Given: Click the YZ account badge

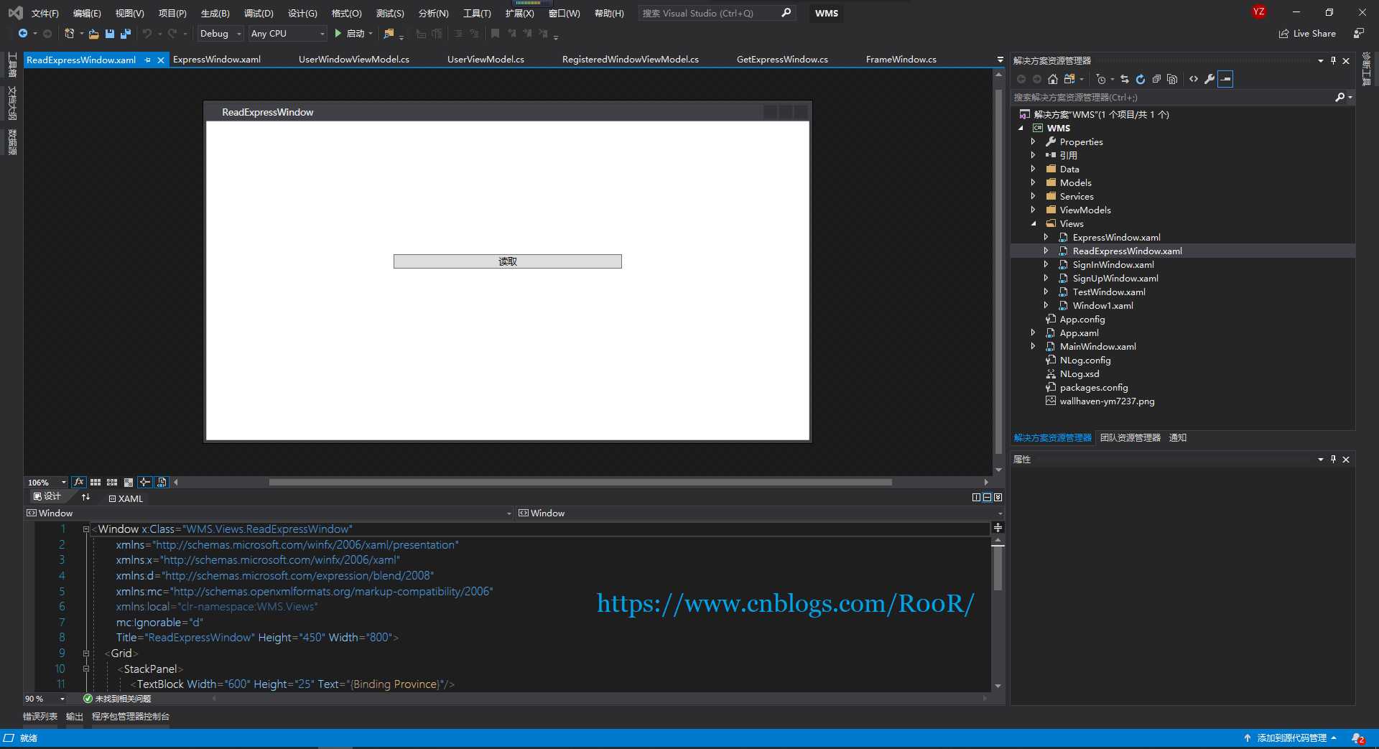Looking at the screenshot, I should (x=1258, y=12).
